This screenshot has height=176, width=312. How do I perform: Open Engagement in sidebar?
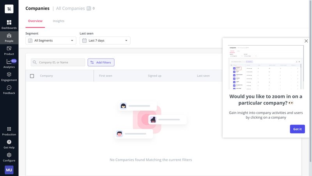tap(9, 77)
